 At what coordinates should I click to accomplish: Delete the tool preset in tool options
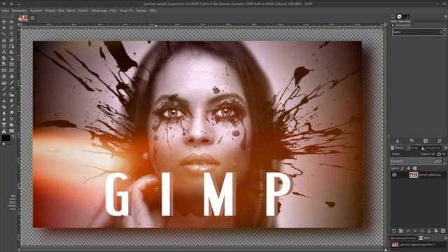426,141
